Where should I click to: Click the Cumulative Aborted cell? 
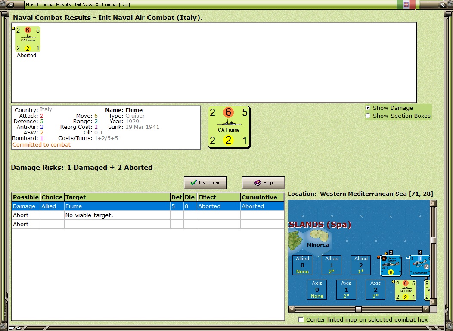(x=262, y=206)
